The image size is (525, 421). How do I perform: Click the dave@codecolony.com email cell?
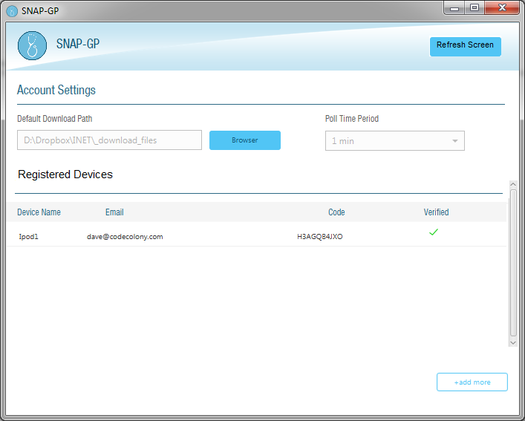pyautogui.click(x=125, y=237)
